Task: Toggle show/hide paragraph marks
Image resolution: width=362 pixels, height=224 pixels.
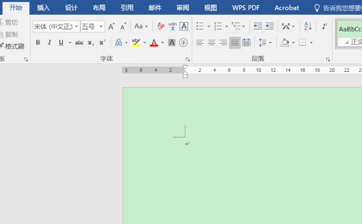Action: 324,26
